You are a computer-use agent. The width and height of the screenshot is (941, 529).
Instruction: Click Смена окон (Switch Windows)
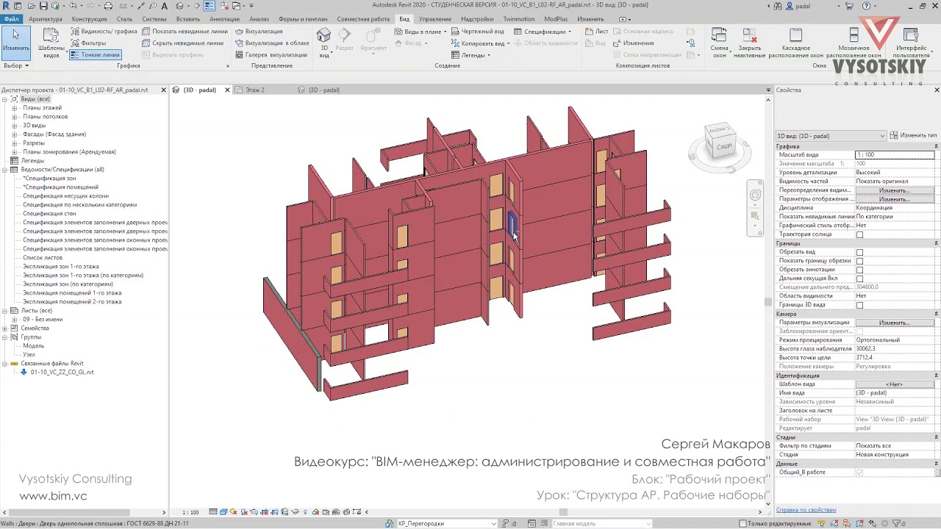pos(719,43)
